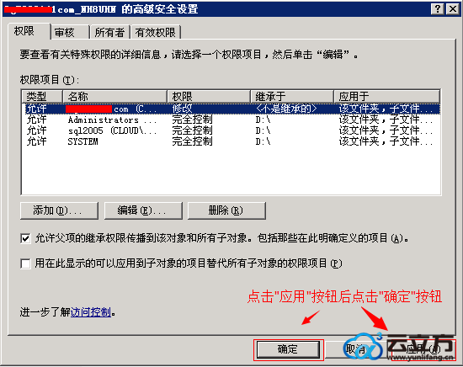This screenshot has height=367, width=463.
Task: Select the 权限 tab
Action: (x=29, y=31)
